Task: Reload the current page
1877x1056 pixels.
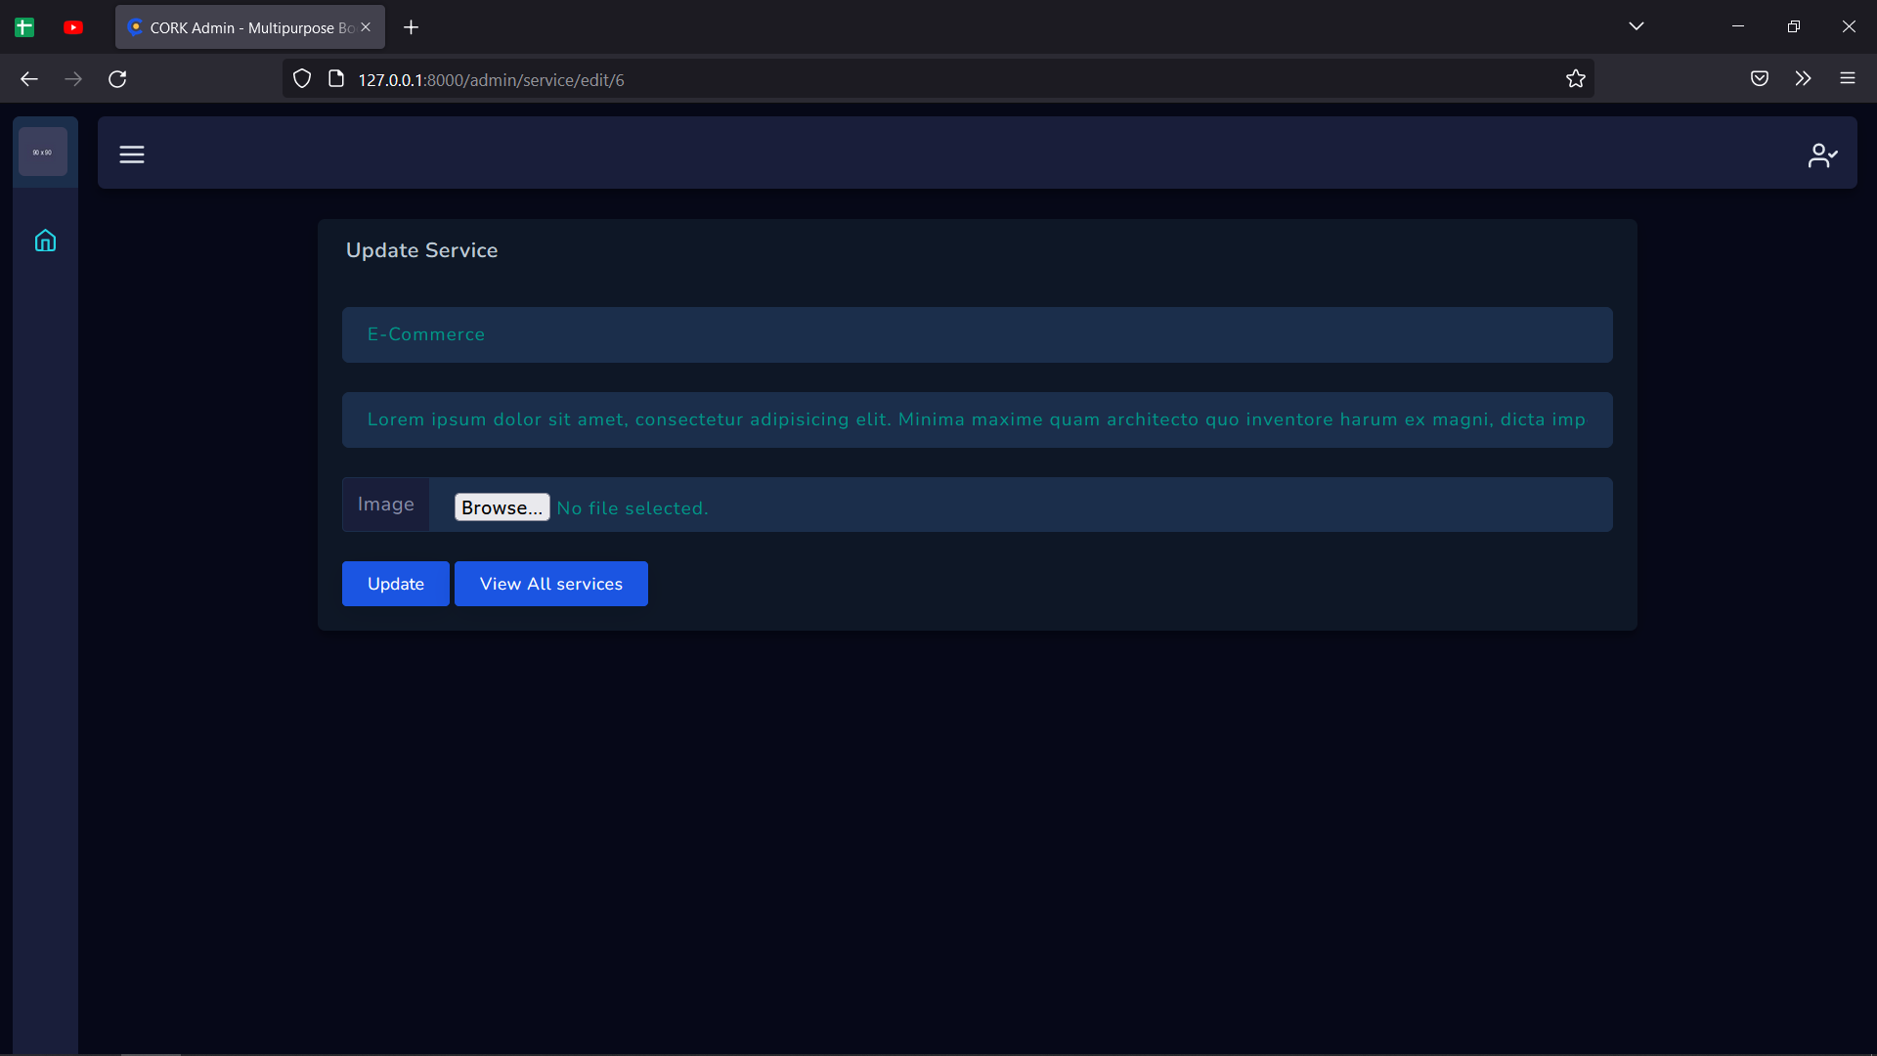Action: click(x=117, y=79)
